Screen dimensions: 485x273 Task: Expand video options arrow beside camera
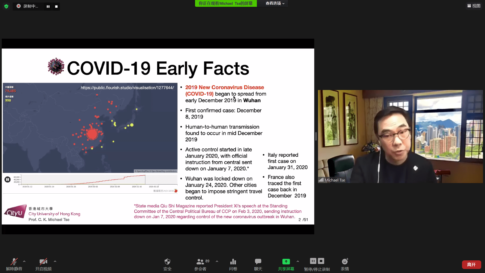tap(55, 261)
